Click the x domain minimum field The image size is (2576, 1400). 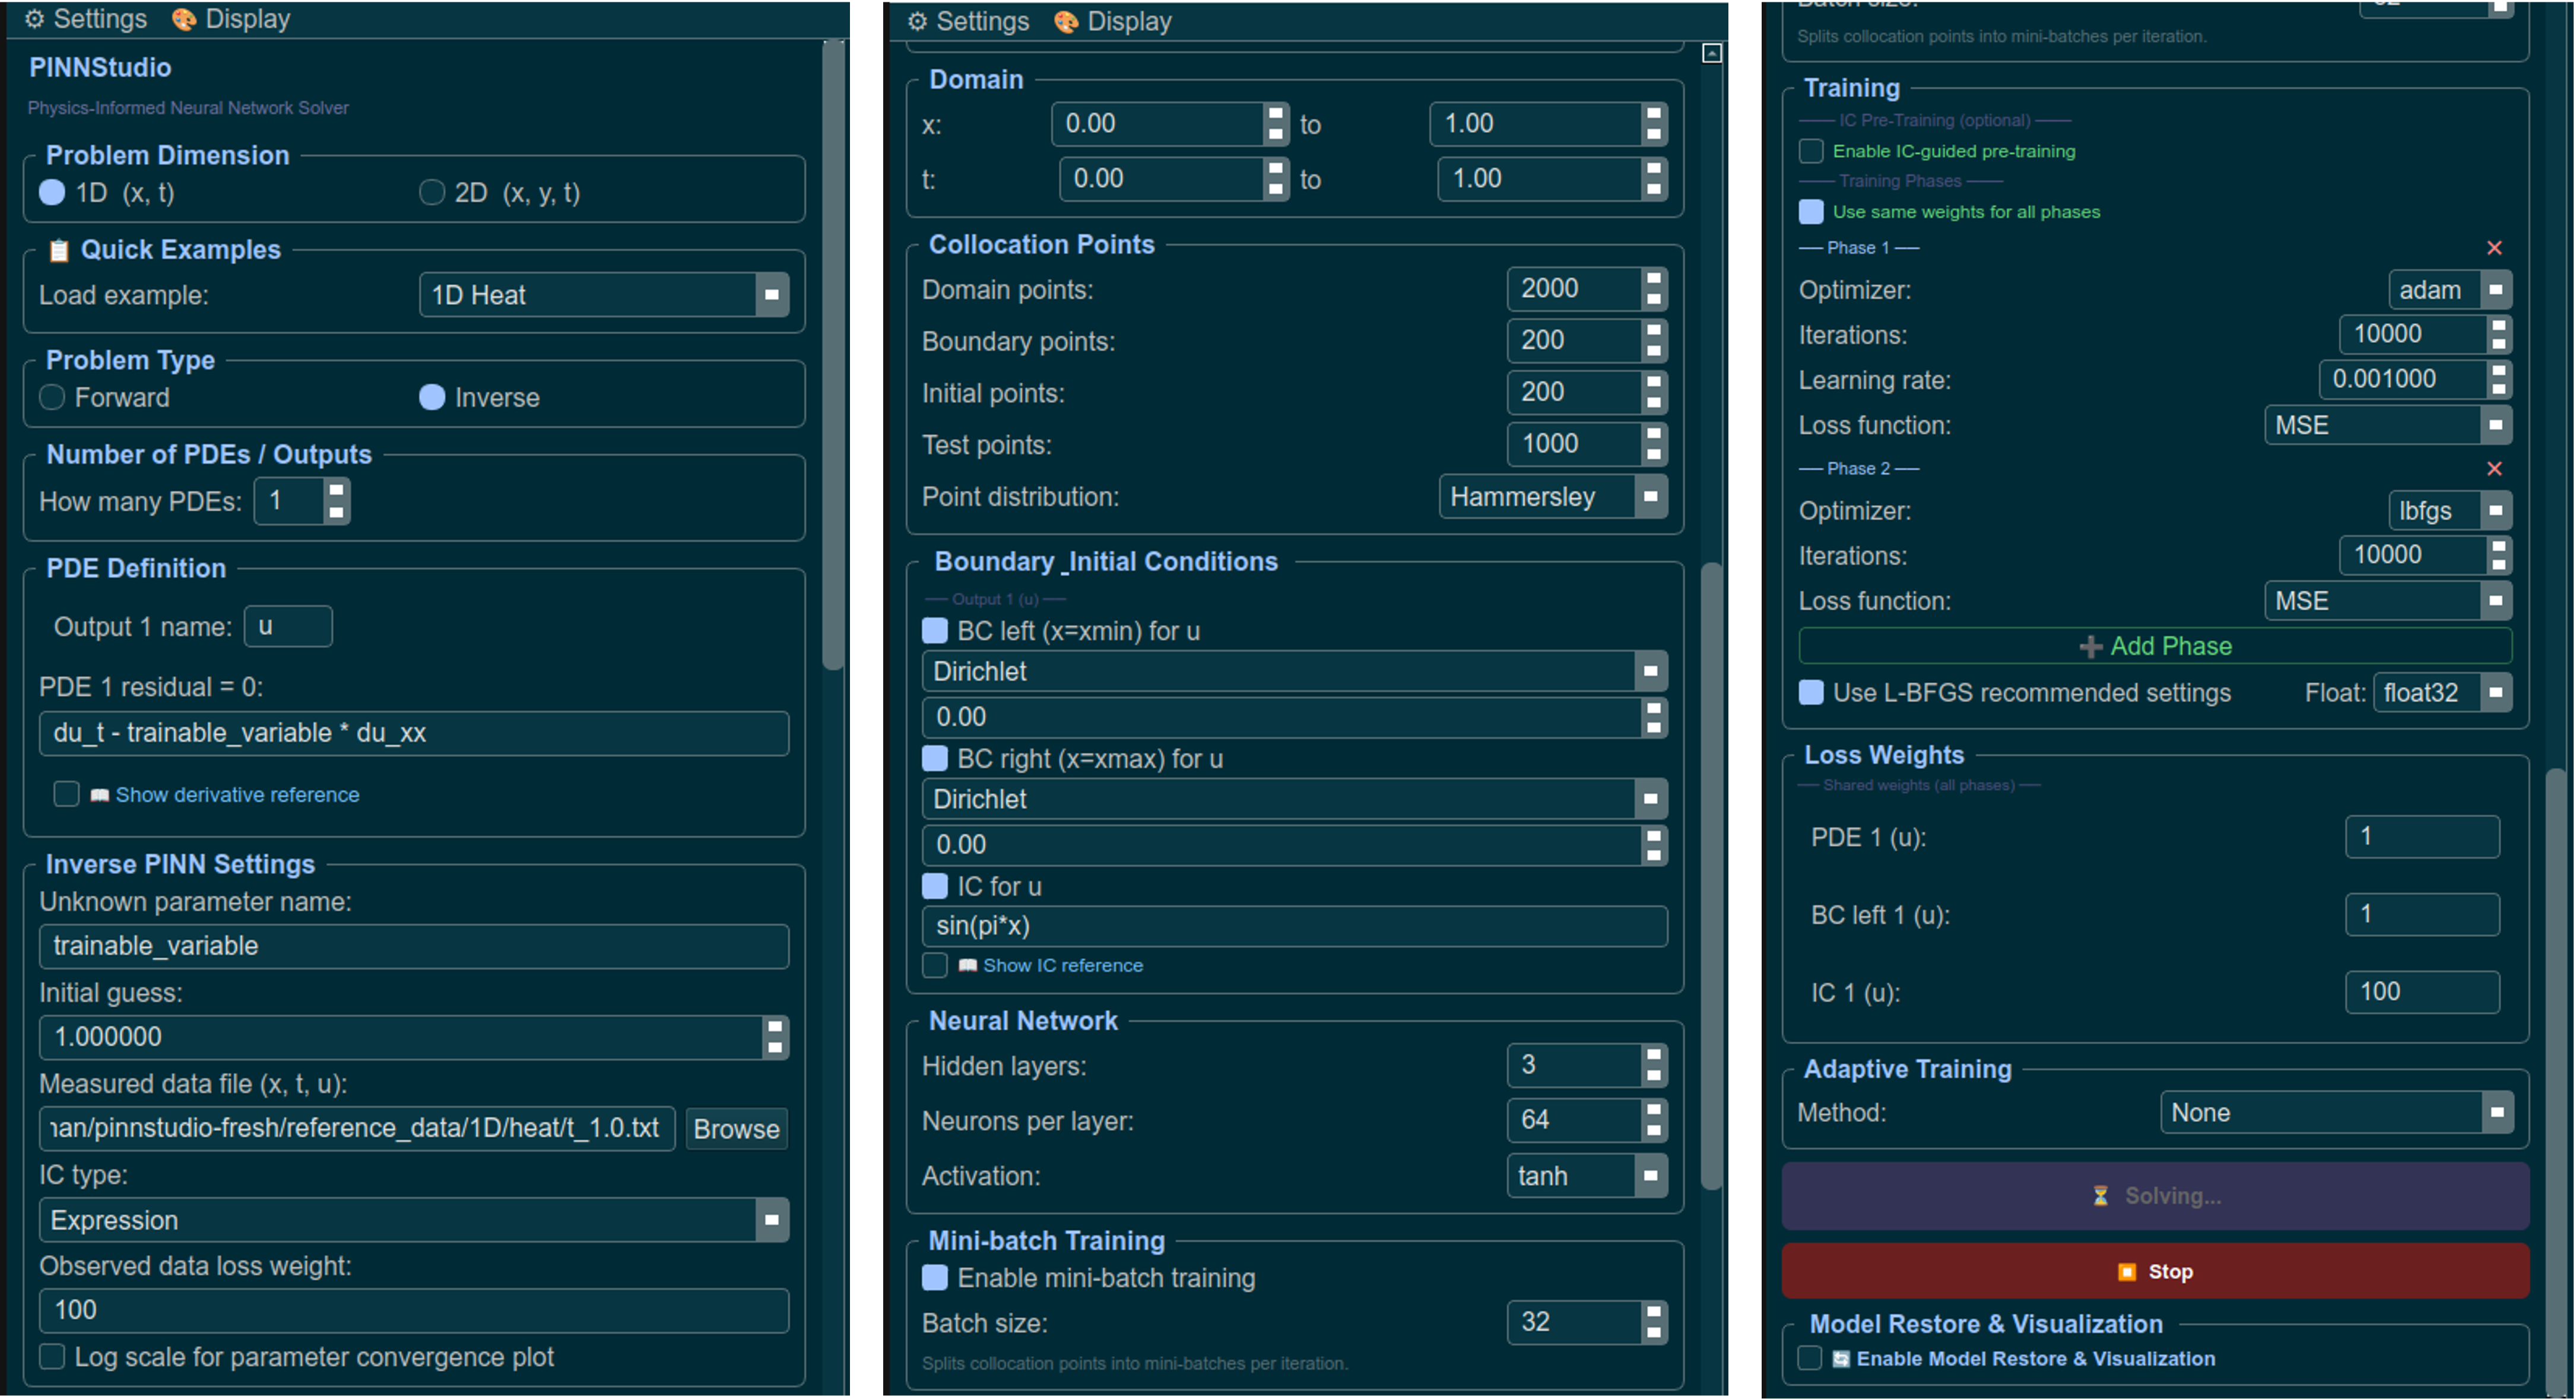[x=1170, y=124]
